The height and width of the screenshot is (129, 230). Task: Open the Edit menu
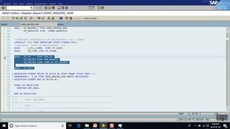(x=15, y=4)
